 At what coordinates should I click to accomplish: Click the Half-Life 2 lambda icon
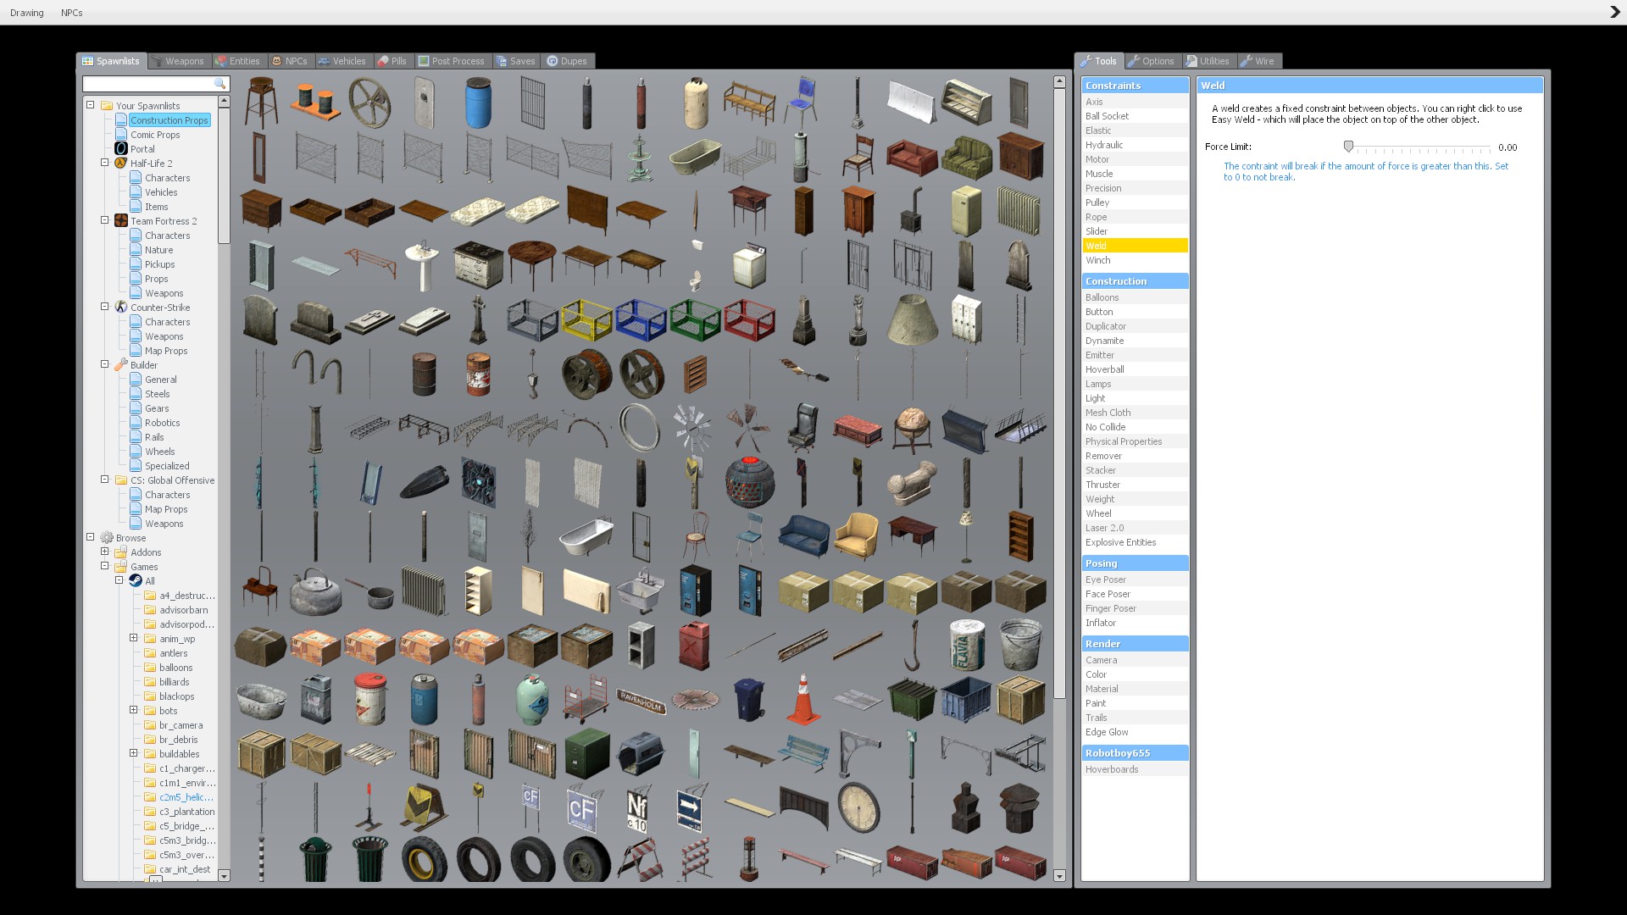[x=121, y=163]
